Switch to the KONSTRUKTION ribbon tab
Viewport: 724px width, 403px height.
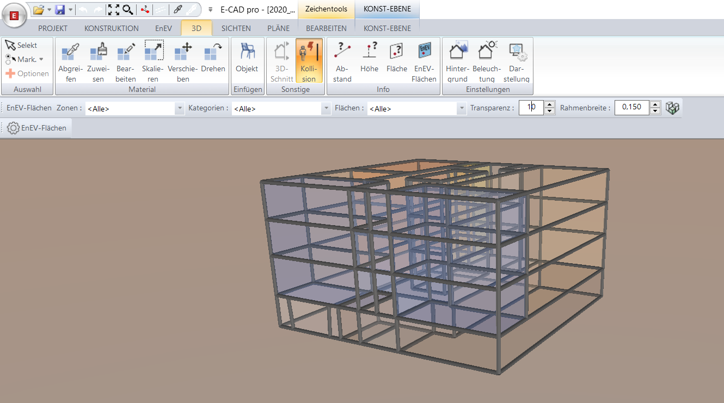111,28
